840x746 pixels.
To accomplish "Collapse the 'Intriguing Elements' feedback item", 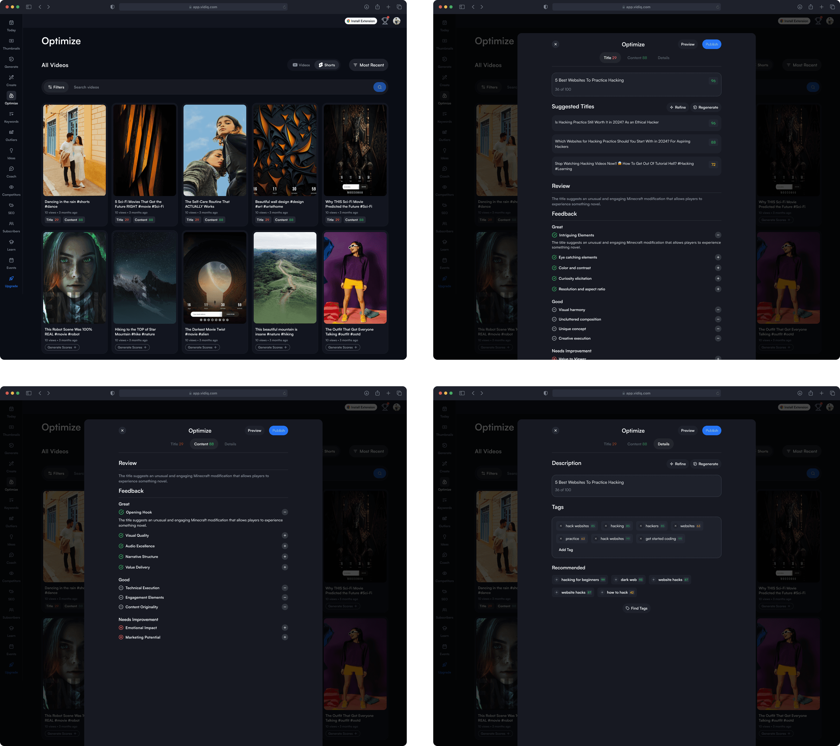I will [718, 235].
